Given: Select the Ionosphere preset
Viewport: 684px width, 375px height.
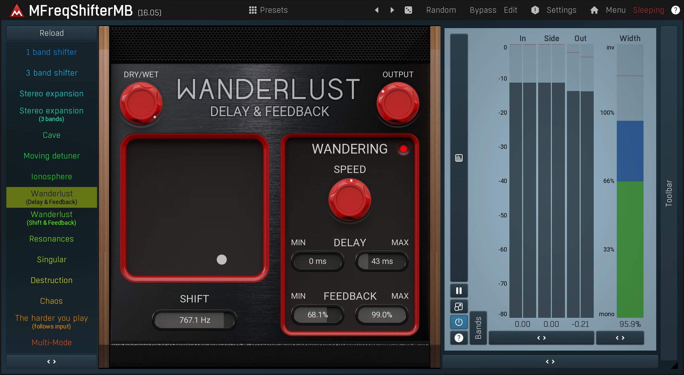Looking at the screenshot, I should point(52,177).
